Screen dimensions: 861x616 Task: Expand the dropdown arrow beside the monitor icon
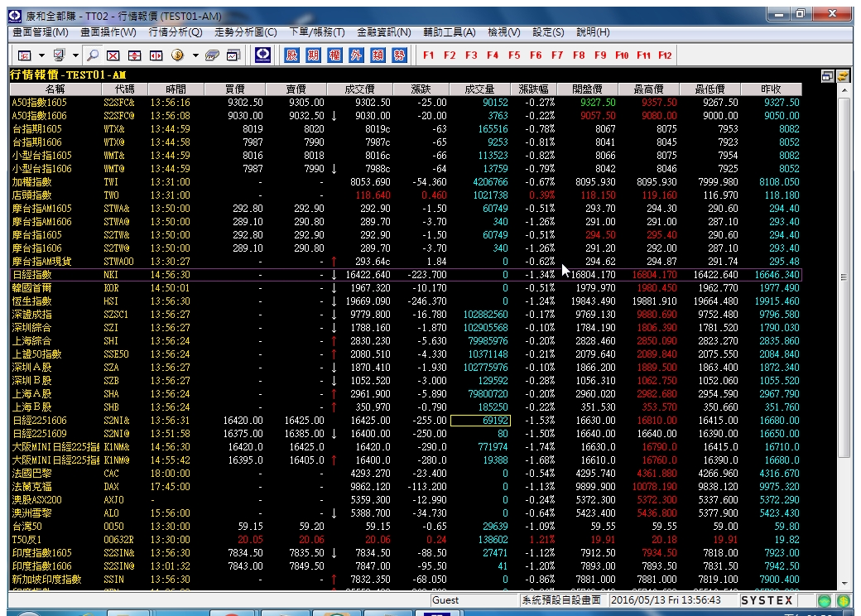pyautogui.click(x=76, y=55)
